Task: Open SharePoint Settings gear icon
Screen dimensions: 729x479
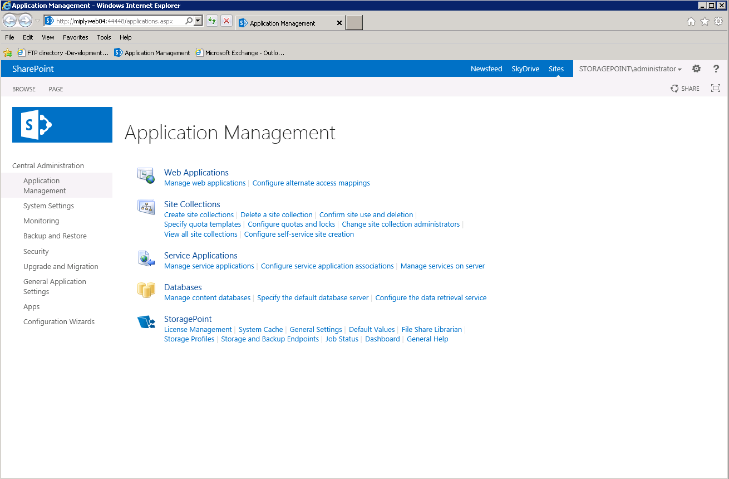Action: pyautogui.click(x=697, y=69)
